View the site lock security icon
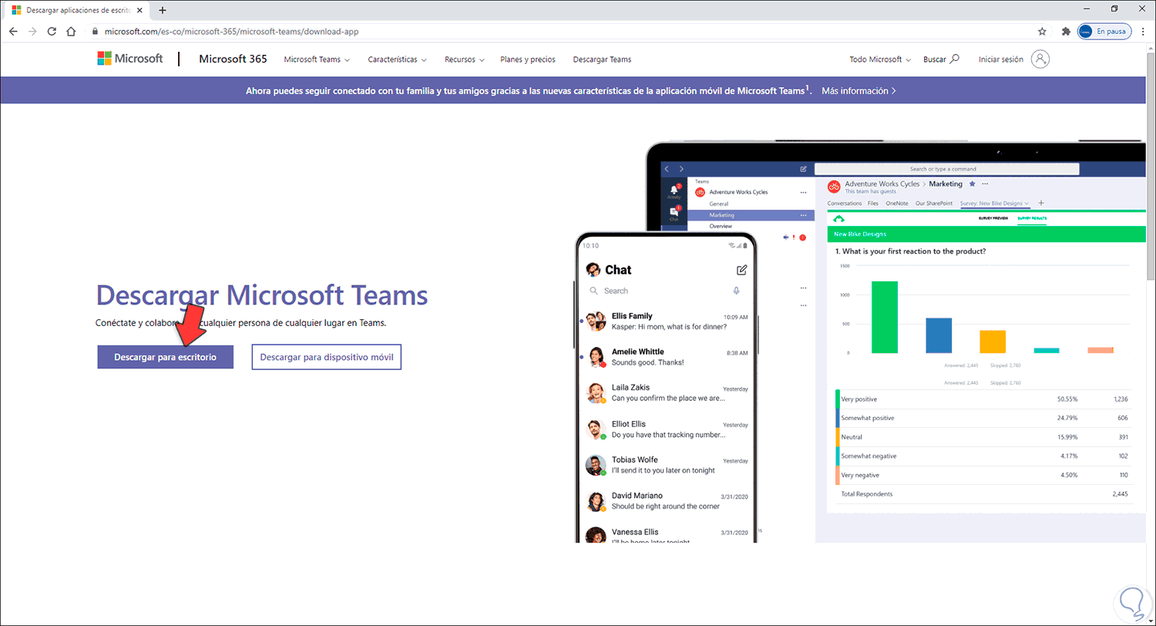Viewport: 1156px width, 626px height. click(95, 32)
